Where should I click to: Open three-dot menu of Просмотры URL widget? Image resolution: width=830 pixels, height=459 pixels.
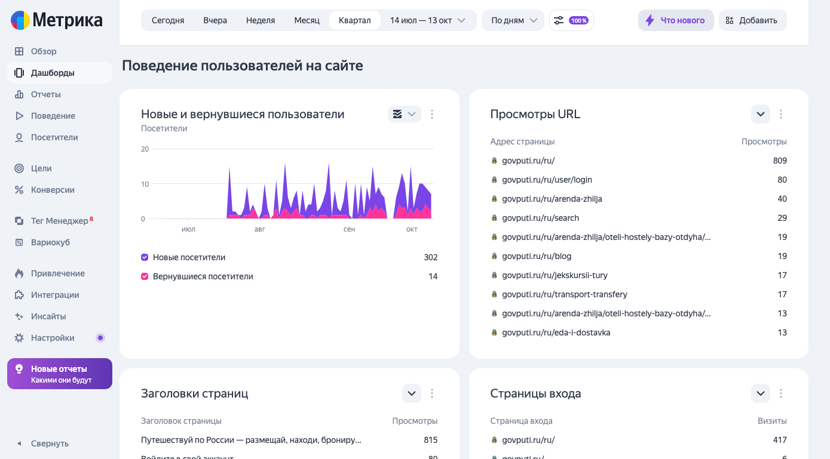coord(780,114)
